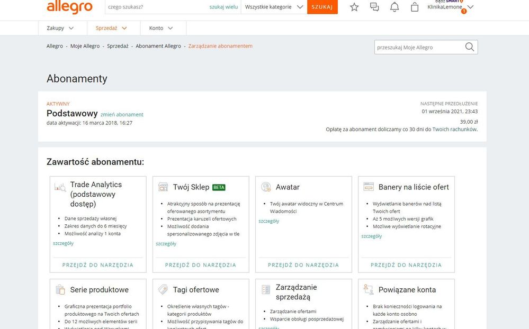529x329 pixels.
Task: Click magnifier icon in Moje Allegro search
Action: 470,47
